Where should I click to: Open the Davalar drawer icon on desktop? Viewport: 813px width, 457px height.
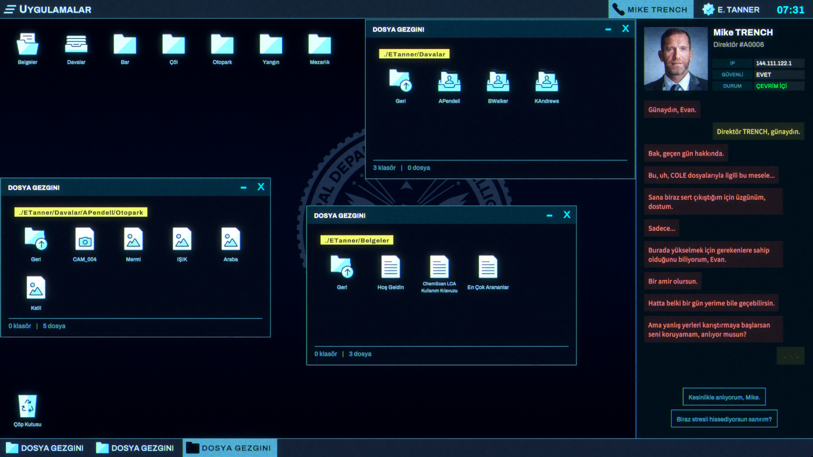tap(76, 45)
